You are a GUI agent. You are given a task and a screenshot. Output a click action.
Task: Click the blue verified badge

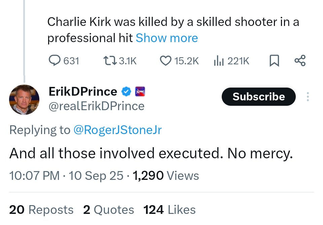(x=126, y=91)
